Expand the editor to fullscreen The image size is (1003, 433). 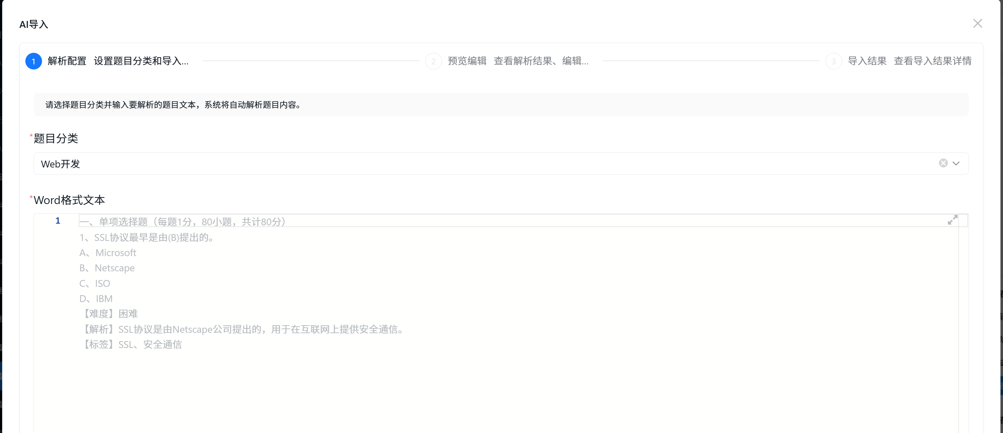tap(952, 220)
